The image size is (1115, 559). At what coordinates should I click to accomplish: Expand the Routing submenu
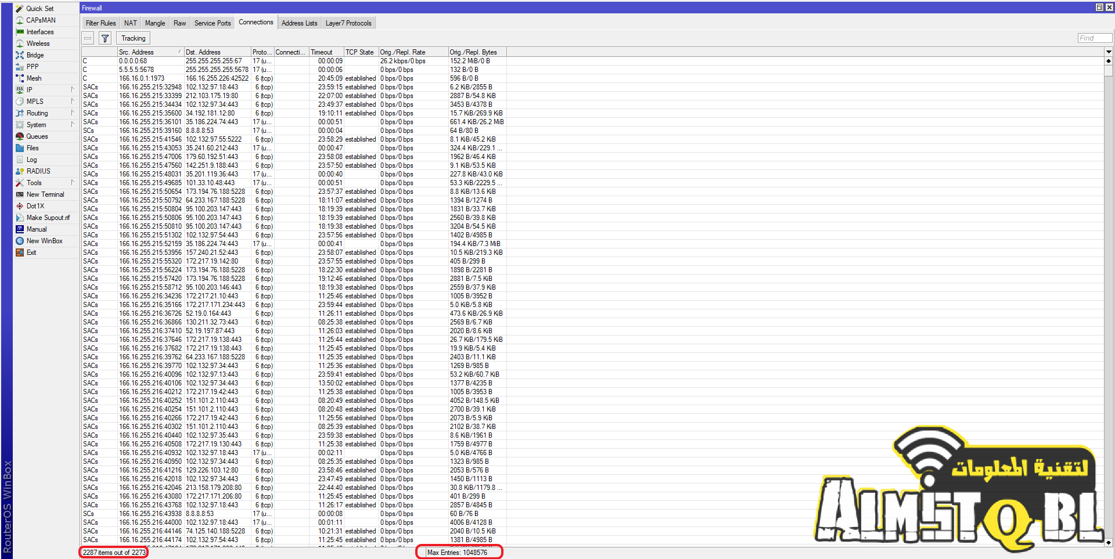coord(73,113)
